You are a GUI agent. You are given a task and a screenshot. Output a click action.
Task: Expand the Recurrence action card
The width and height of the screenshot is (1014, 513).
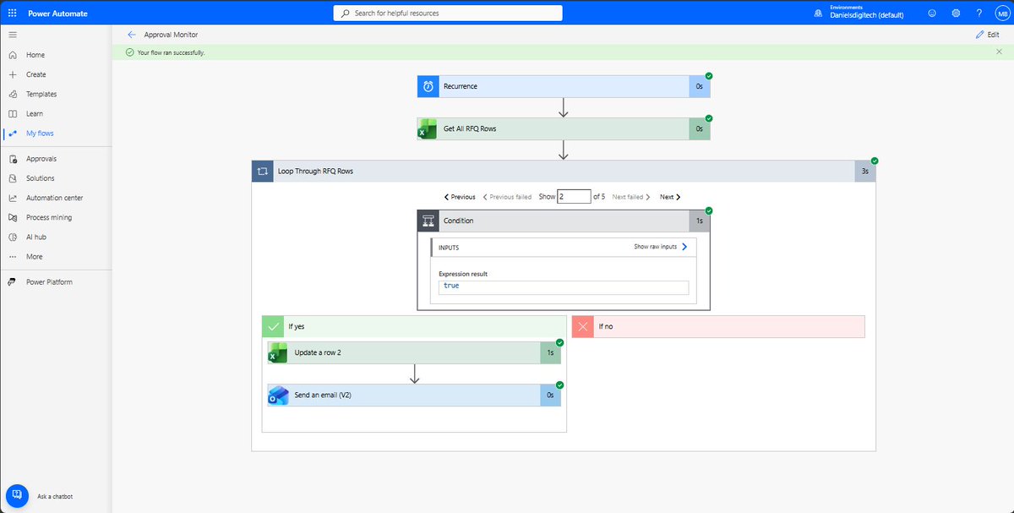[x=564, y=86]
